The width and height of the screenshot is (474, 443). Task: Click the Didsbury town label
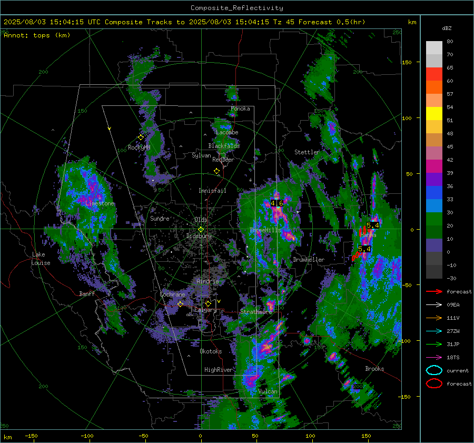click(x=199, y=236)
